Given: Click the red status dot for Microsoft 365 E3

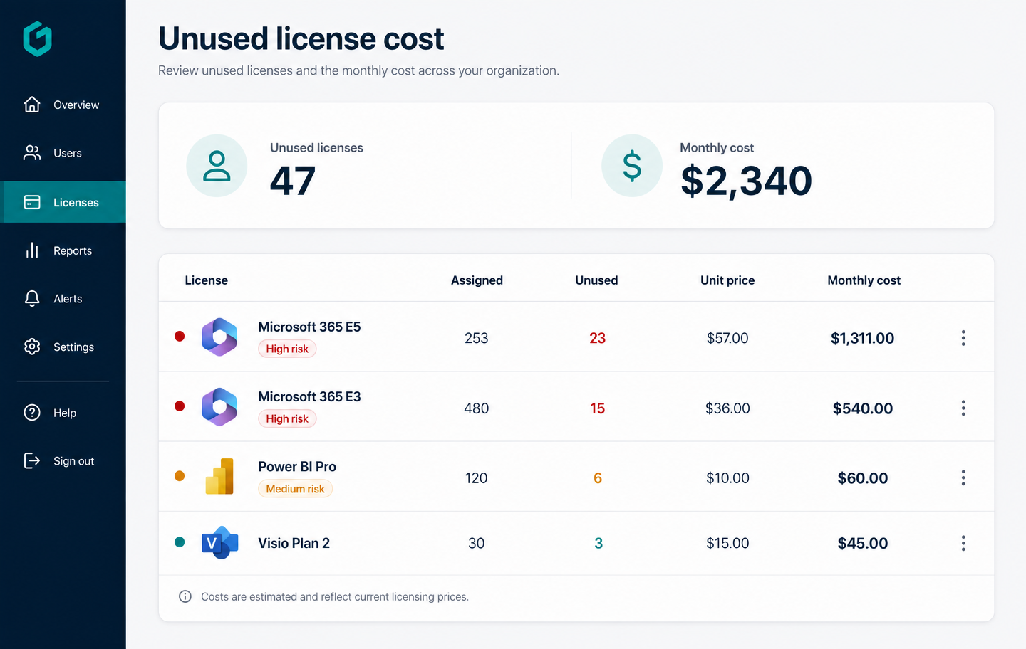Looking at the screenshot, I should point(180,406).
